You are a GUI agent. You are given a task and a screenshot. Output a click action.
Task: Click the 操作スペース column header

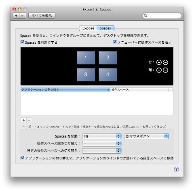[x=139, y=90]
